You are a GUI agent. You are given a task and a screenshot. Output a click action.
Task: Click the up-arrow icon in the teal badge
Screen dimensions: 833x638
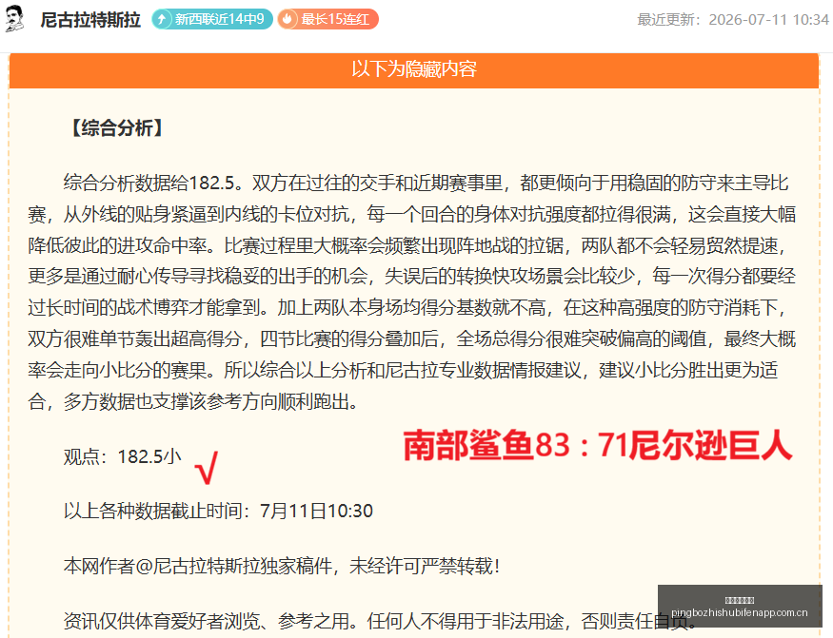pyautogui.click(x=162, y=20)
